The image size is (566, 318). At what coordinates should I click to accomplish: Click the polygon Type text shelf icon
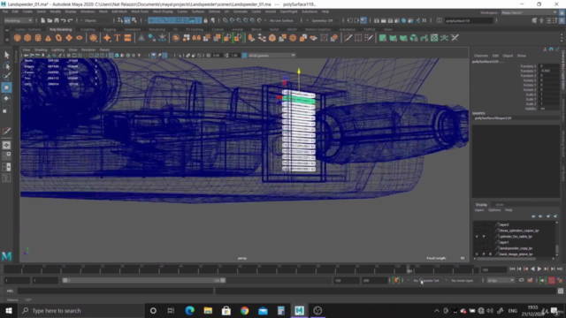point(117,38)
